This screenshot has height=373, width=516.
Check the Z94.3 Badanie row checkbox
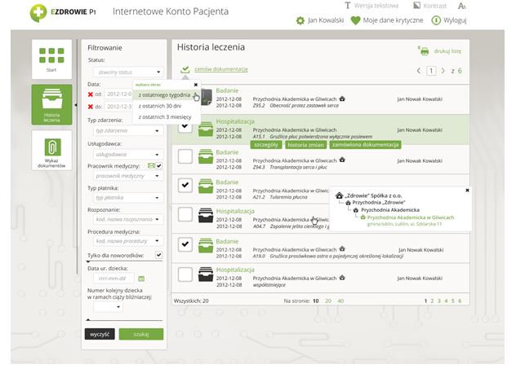pyautogui.click(x=185, y=156)
